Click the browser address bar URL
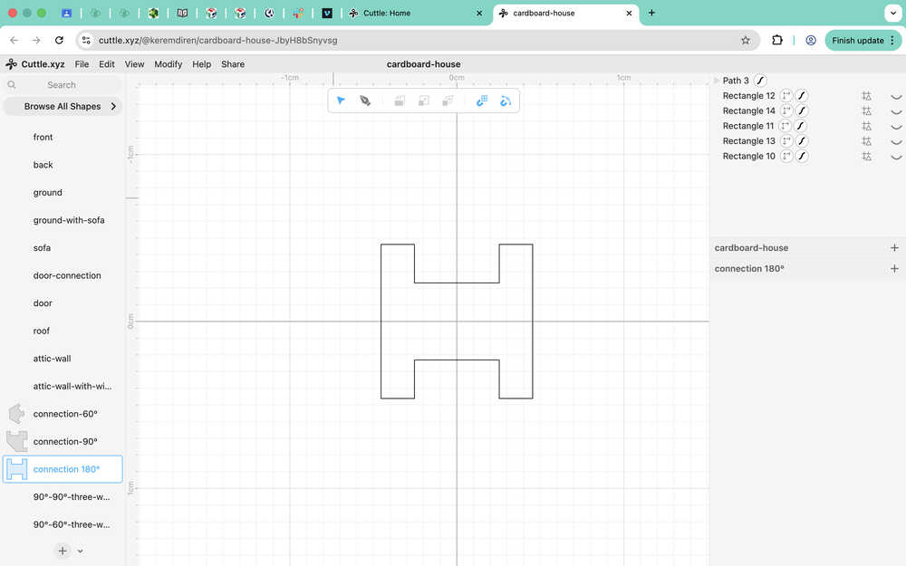The width and height of the screenshot is (906, 566). tap(217, 41)
